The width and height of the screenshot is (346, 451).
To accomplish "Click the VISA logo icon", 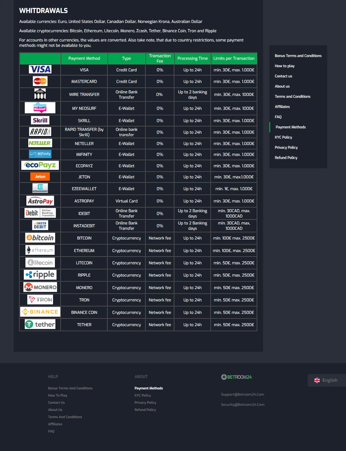I will pos(40,69).
